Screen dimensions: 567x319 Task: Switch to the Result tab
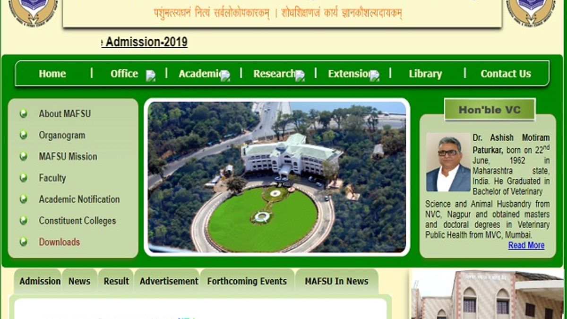116,281
